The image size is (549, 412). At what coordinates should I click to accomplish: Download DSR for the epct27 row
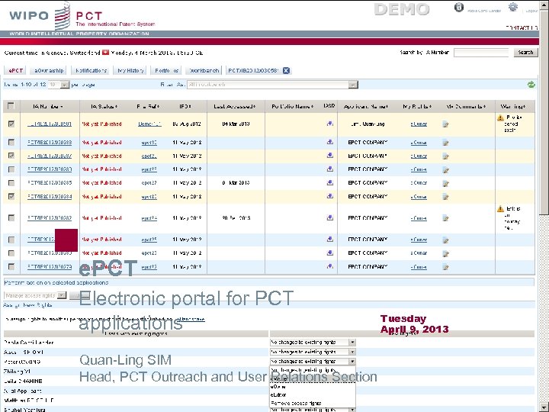tap(330, 182)
